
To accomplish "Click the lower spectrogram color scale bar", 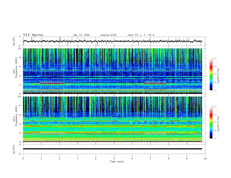I will (x=211, y=122).
